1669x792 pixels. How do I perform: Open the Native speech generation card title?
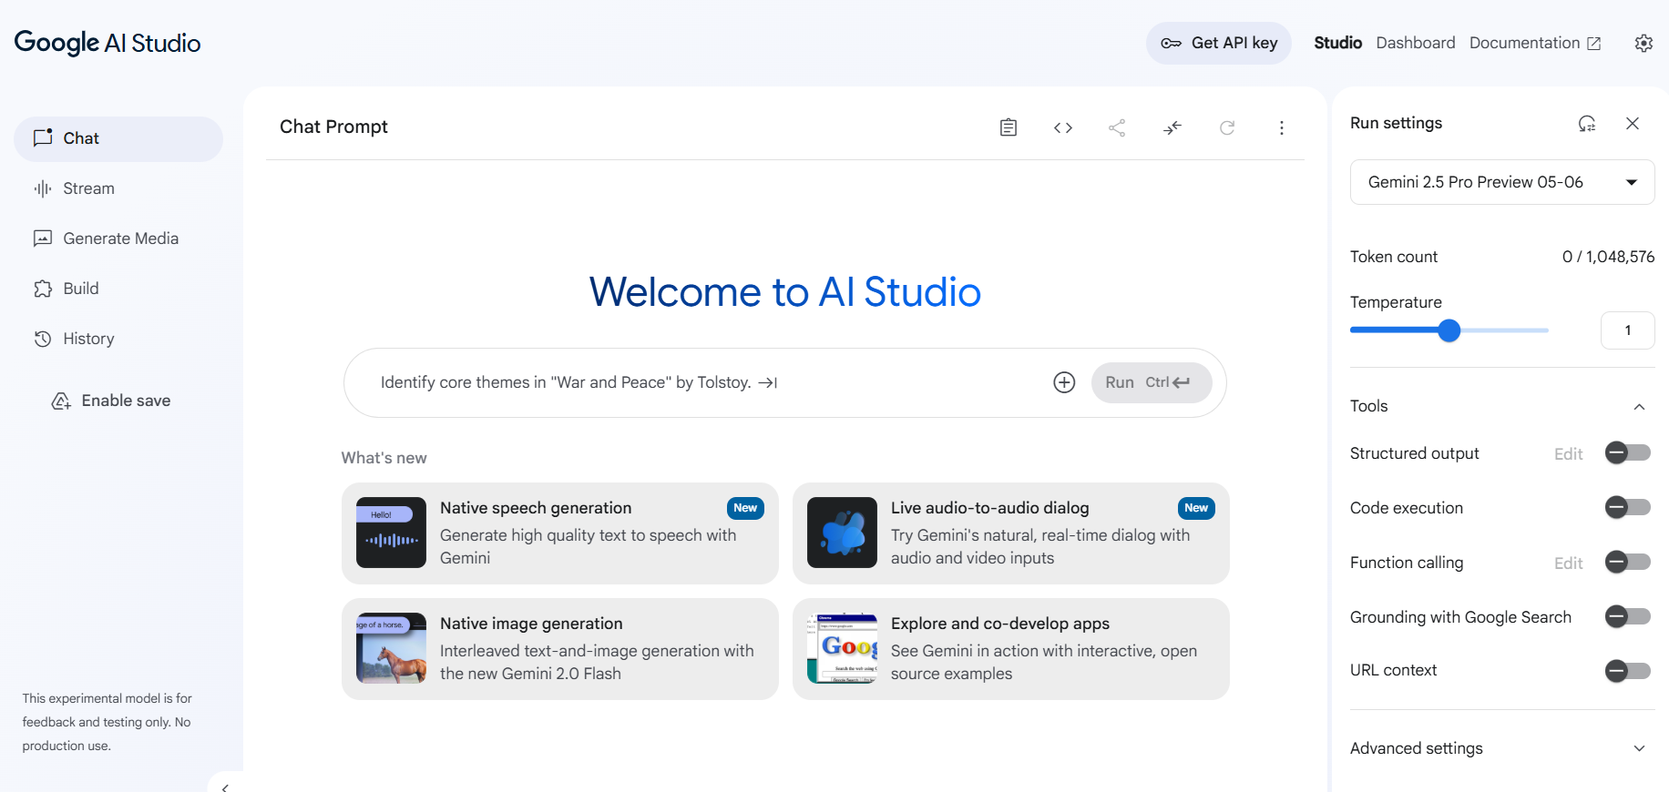[536, 508]
